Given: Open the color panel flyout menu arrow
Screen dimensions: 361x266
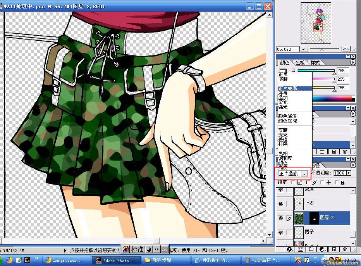Looking at the screenshot, I should [x=353, y=62].
